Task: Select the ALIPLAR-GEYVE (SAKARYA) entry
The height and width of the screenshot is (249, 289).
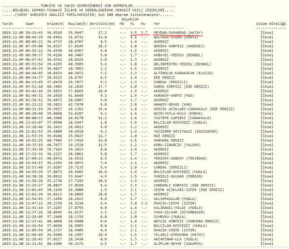Action: pos(178,244)
